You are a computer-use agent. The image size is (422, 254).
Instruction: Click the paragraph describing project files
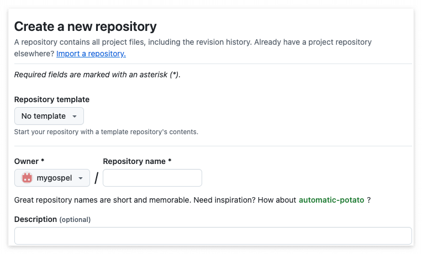tap(193, 47)
